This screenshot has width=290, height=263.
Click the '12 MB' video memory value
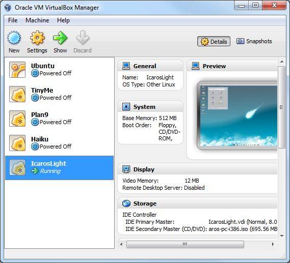tap(192, 181)
